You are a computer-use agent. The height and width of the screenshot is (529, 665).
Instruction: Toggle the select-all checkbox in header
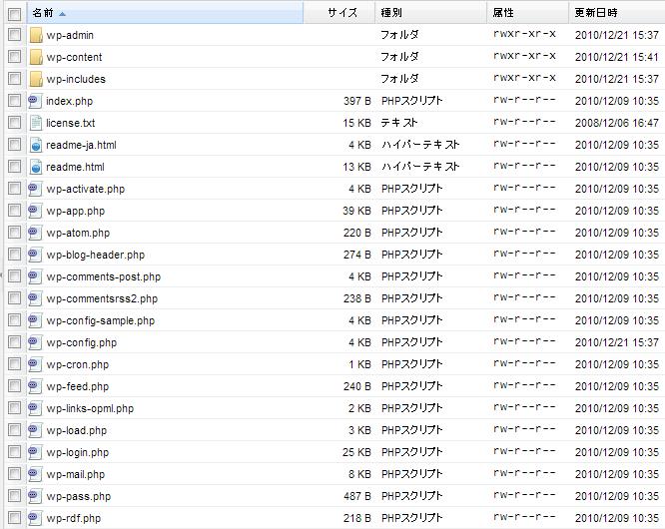[x=14, y=14]
